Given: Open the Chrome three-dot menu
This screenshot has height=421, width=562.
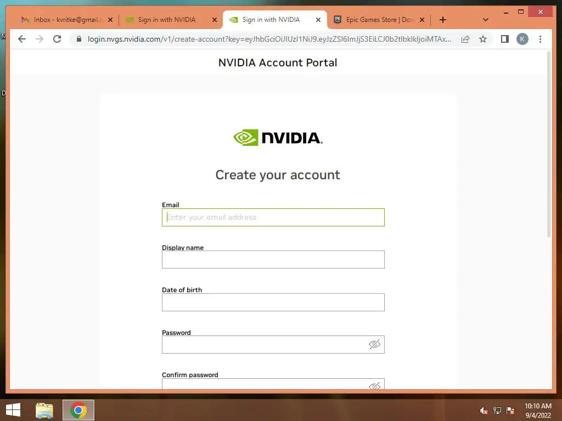Looking at the screenshot, I should [540, 39].
